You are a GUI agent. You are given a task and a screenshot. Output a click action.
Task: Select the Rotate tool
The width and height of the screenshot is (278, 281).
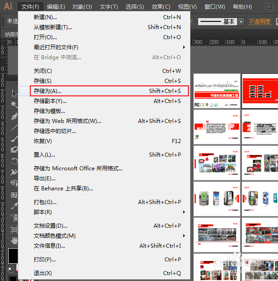coord(14,161)
